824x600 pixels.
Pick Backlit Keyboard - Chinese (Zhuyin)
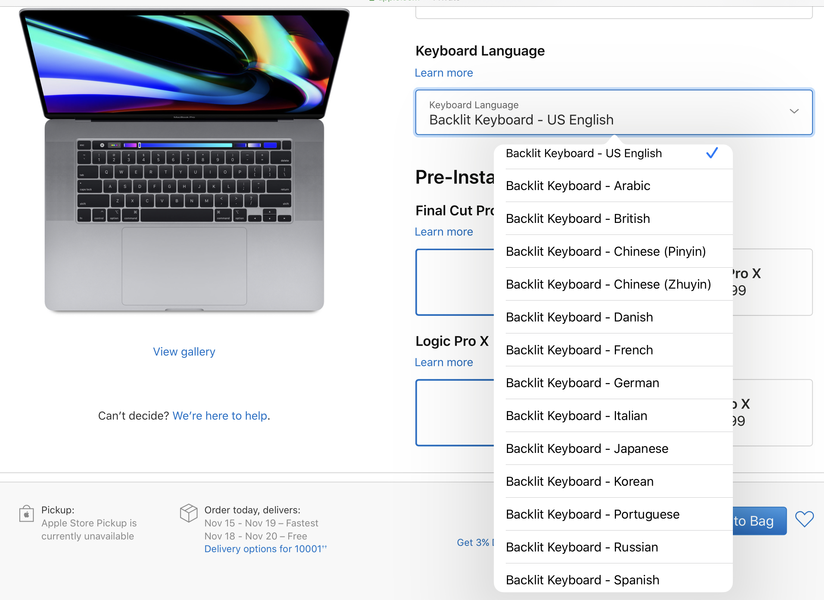tap(613, 284)
